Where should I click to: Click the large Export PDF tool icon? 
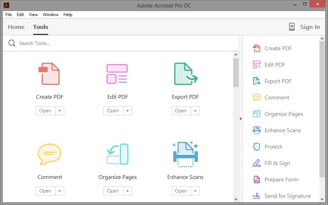click(185, 74)
